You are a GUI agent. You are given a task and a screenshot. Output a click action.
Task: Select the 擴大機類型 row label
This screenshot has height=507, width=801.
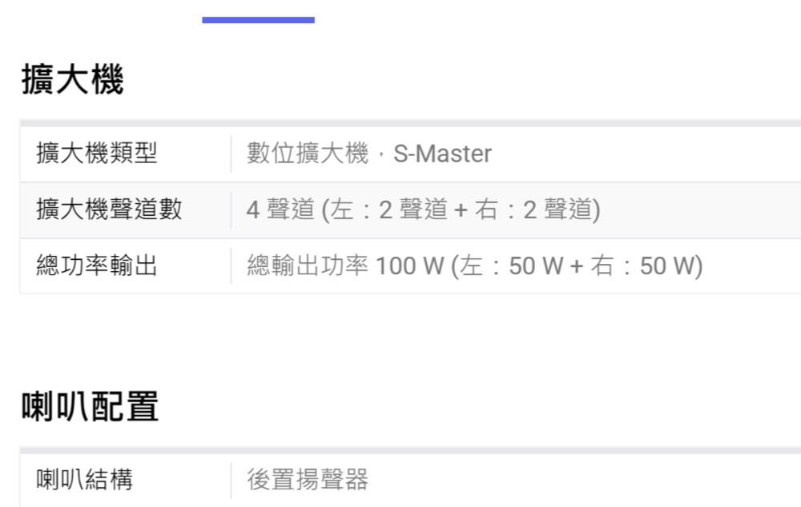[96, 154]
